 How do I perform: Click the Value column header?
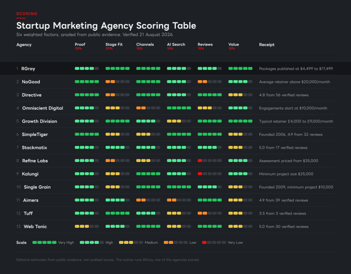click(233, 44)
